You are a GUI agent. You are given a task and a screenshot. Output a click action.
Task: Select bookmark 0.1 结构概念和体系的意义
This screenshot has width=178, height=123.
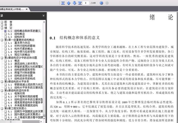(24, 31)
